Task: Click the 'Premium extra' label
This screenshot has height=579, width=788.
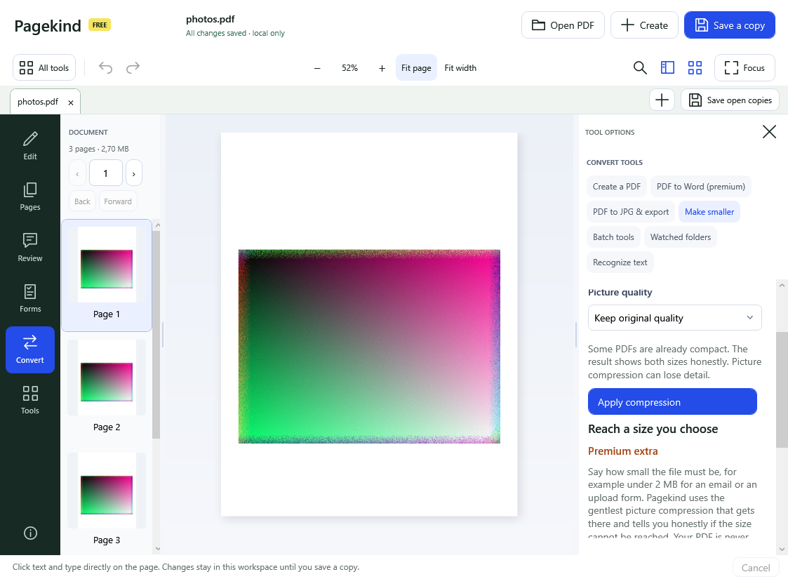Action: [x=622, y=451]
